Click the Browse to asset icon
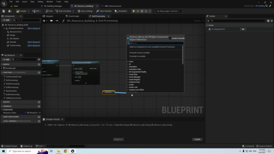 click(10, 11)
